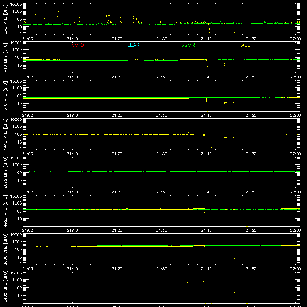Screen dimensions: 307x307
Task: Click 21:40 tick beneath the 245 MHz plot
Action: (206, 39)
